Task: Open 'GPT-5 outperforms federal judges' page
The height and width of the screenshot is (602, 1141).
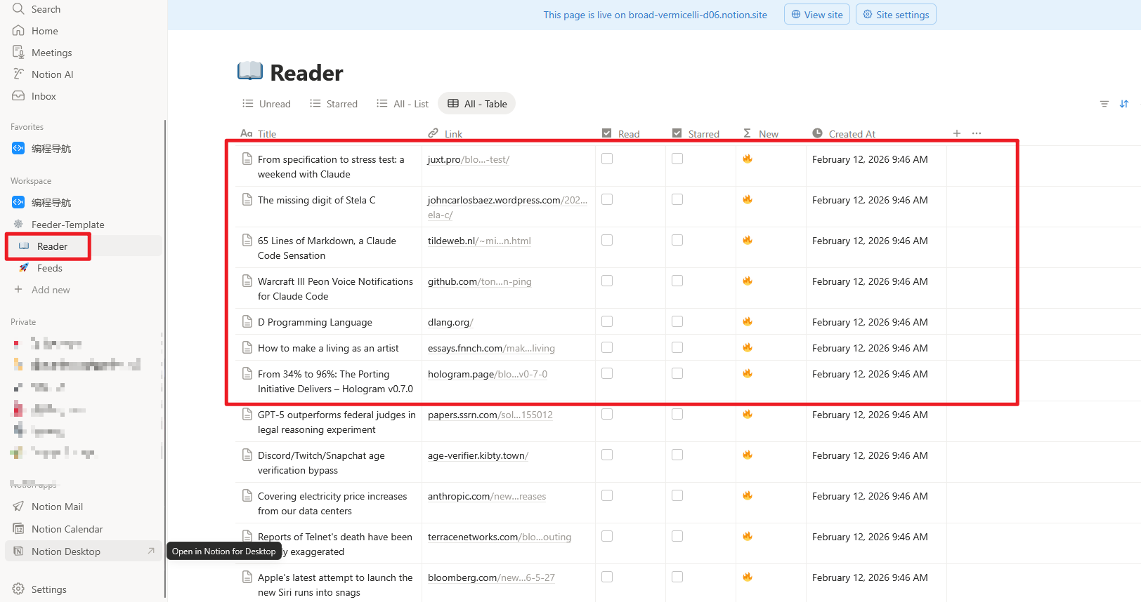Action: point(337,422)
